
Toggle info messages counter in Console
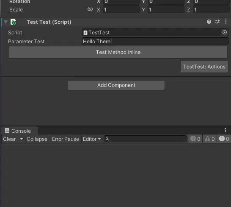click(195, 139)
